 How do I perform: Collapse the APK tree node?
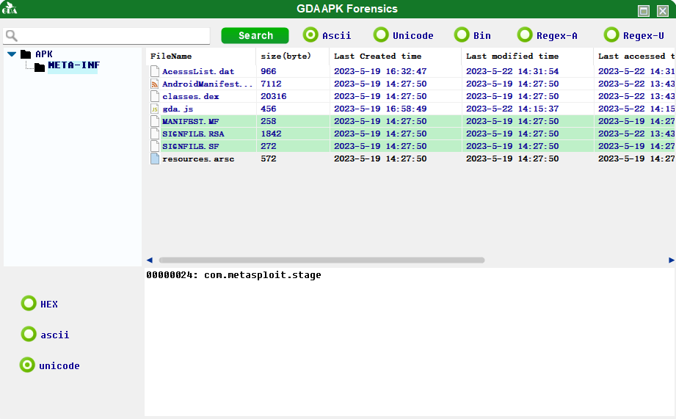pyautogui.click(x=12, y=54)
